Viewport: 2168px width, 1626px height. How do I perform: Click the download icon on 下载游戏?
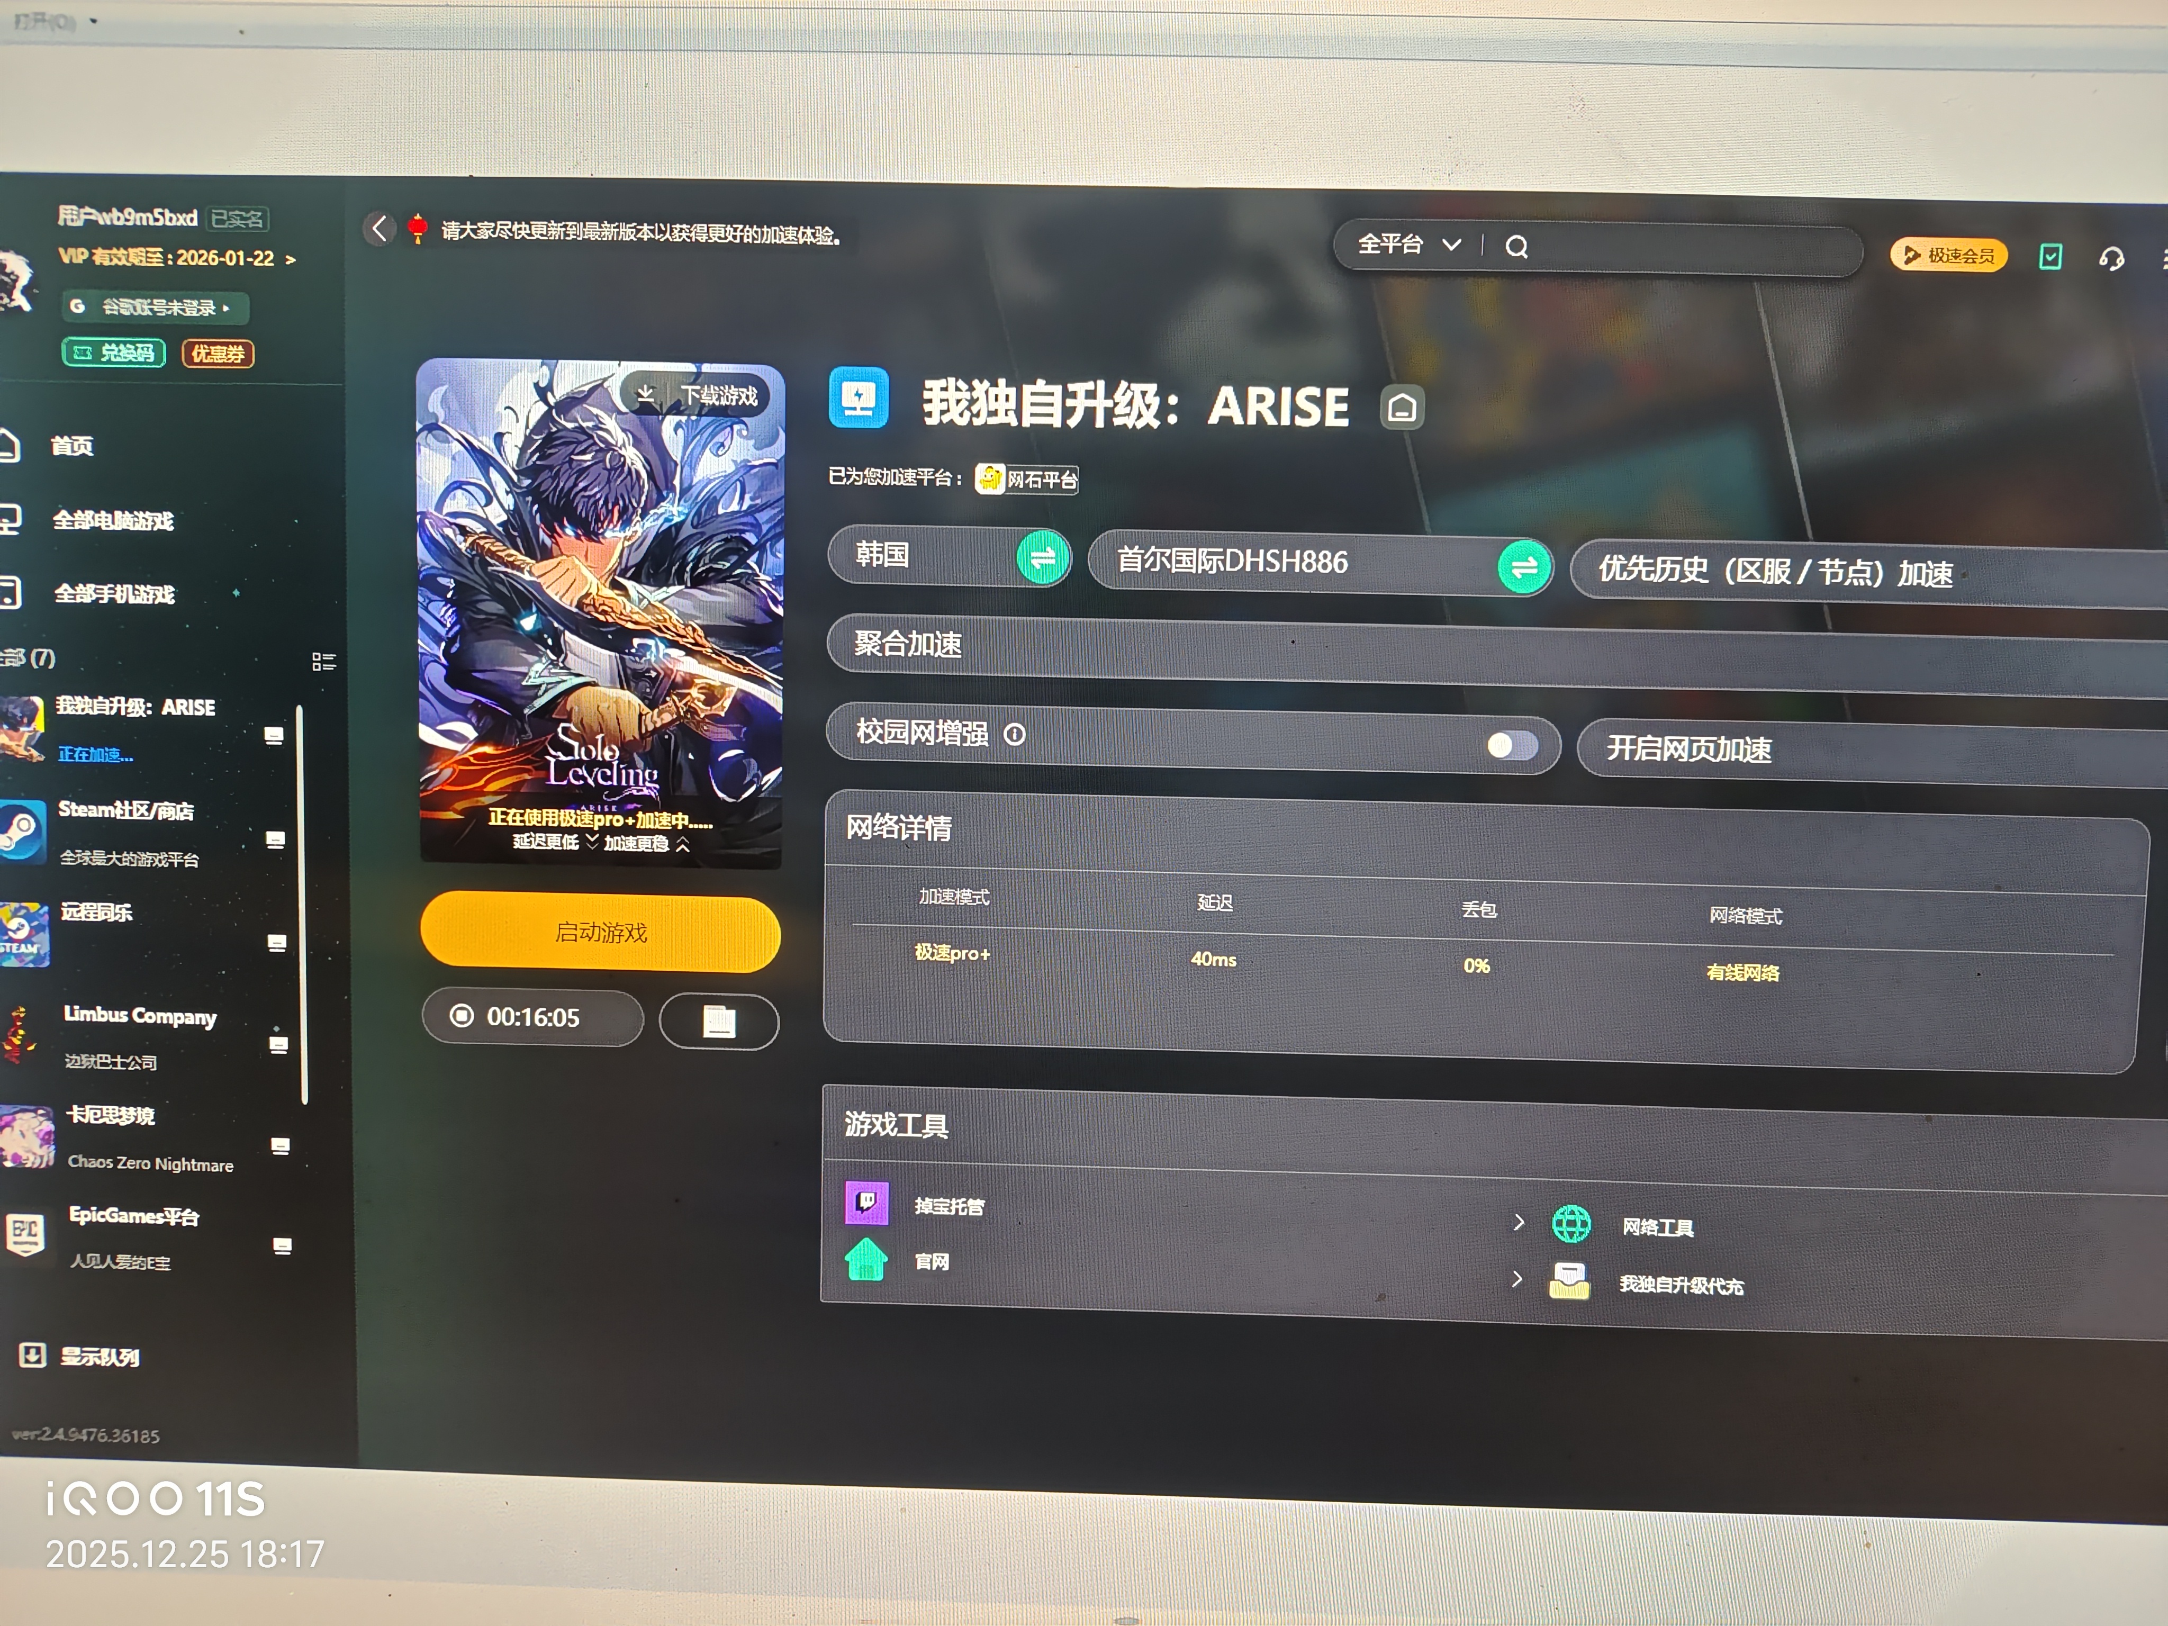[646, 393]
